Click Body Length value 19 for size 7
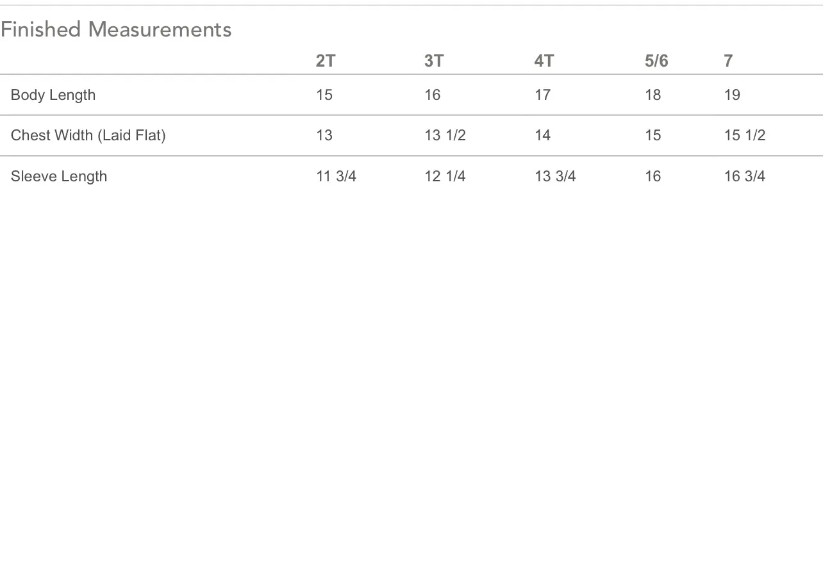The width and height of the screenshot is (823, 583). [732, 95]
